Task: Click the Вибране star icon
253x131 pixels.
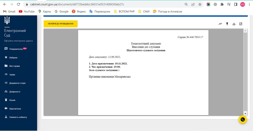Action: [6, 57]
